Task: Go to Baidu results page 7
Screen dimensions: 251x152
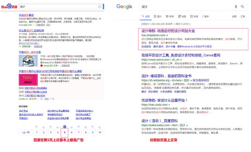Action: point(78,132)
